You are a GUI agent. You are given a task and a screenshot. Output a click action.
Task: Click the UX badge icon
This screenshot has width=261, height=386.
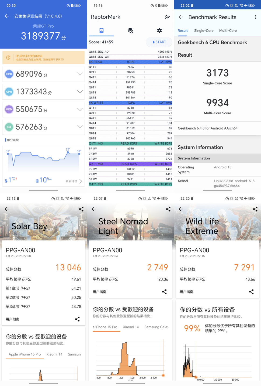pyautogui.click(x=9, y=127)
